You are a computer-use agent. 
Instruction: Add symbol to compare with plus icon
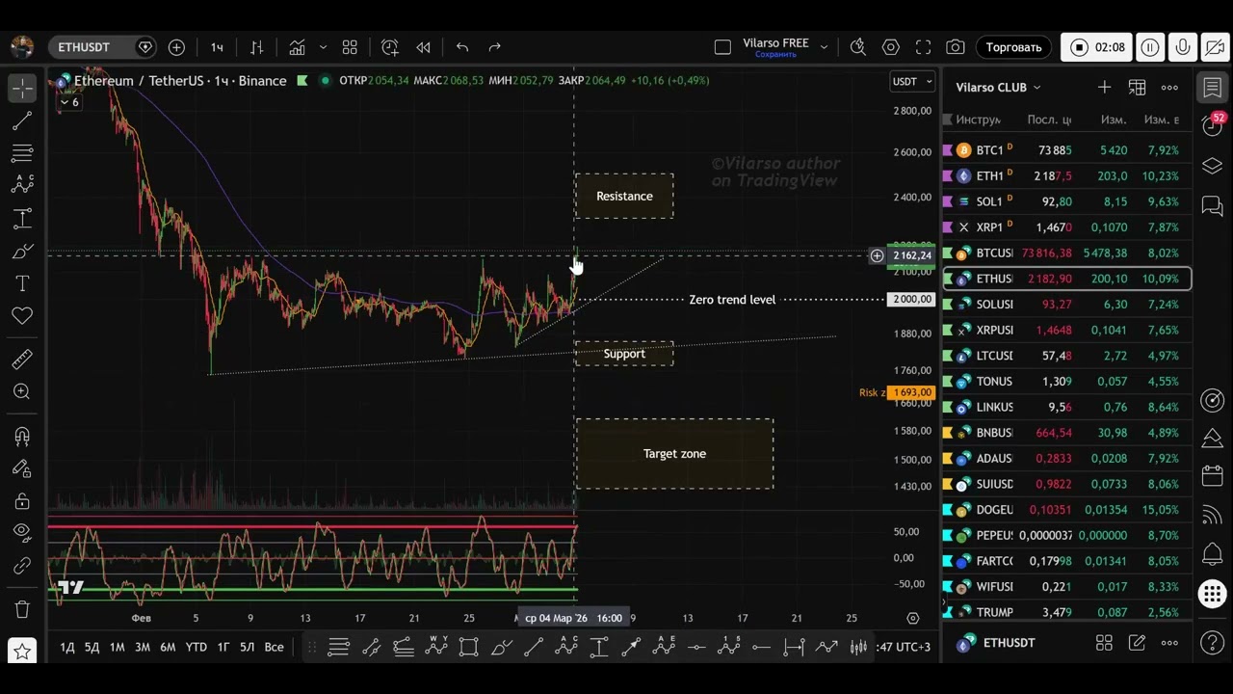176,47
